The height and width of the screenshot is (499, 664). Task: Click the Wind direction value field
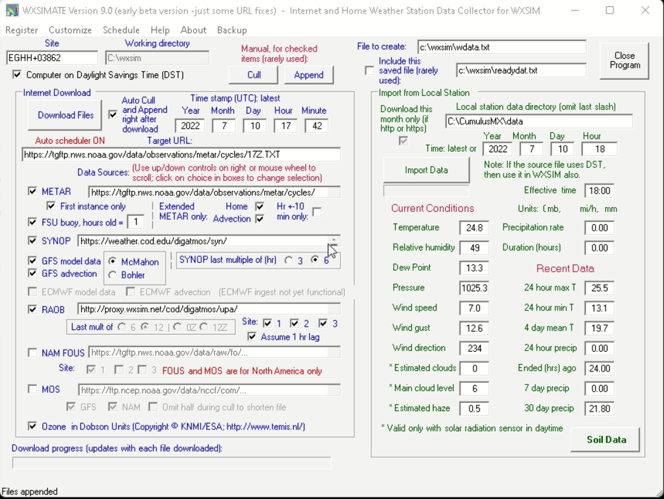(x=474, y=348)
